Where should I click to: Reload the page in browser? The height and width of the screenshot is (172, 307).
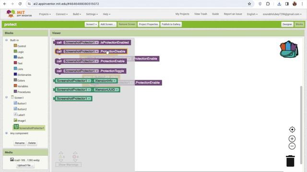(20, 4)
